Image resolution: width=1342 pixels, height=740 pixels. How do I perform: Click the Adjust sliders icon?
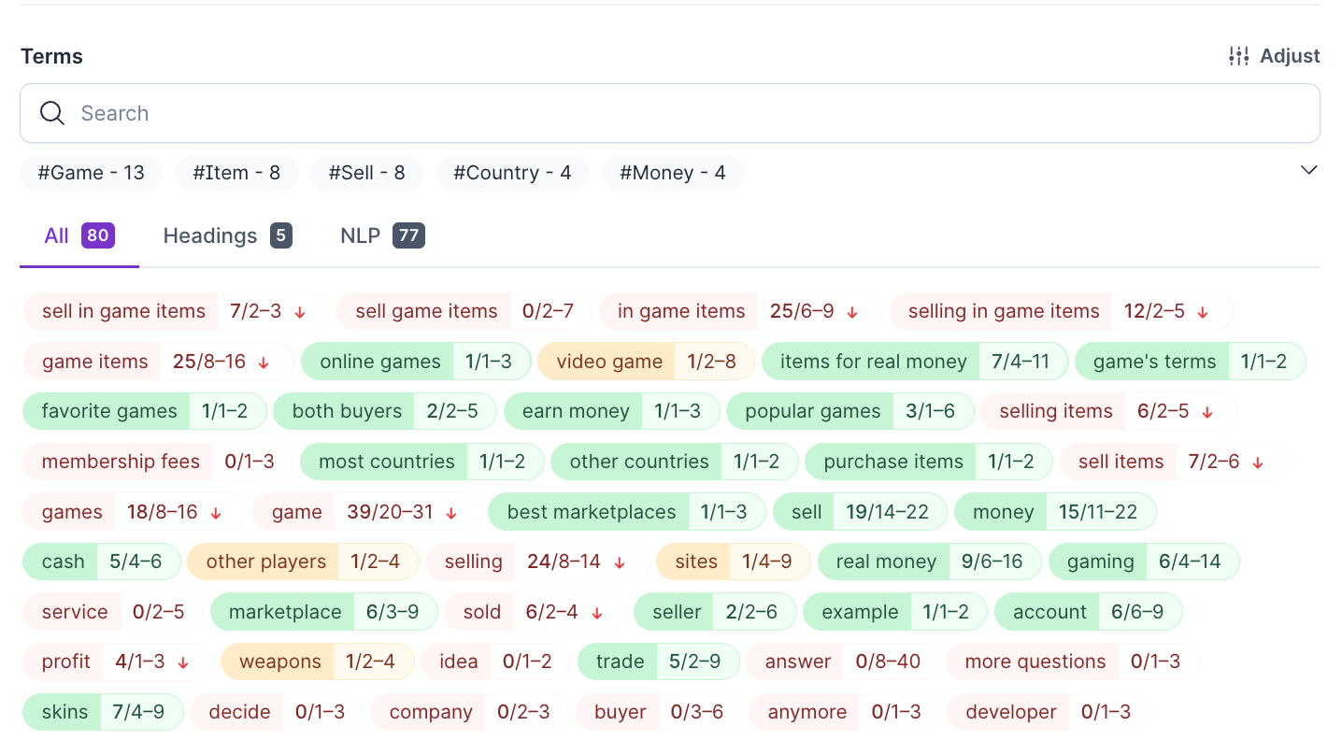(1238, 56)
